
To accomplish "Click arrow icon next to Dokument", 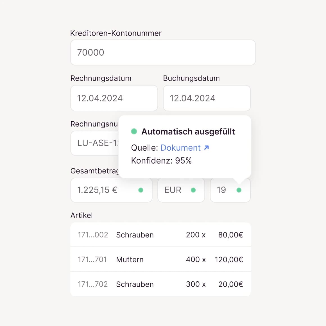I will pos(207,148).
